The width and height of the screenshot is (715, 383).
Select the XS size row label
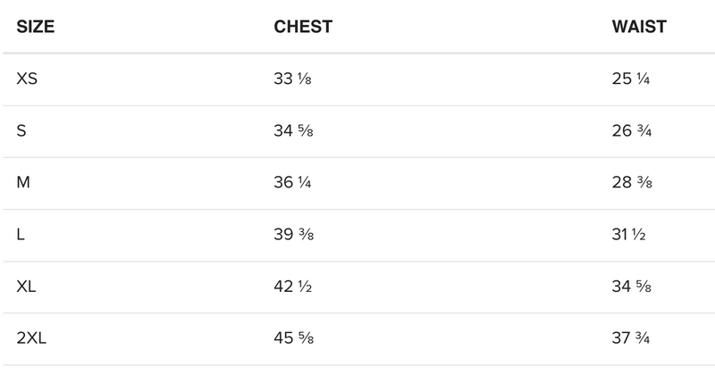27,79
